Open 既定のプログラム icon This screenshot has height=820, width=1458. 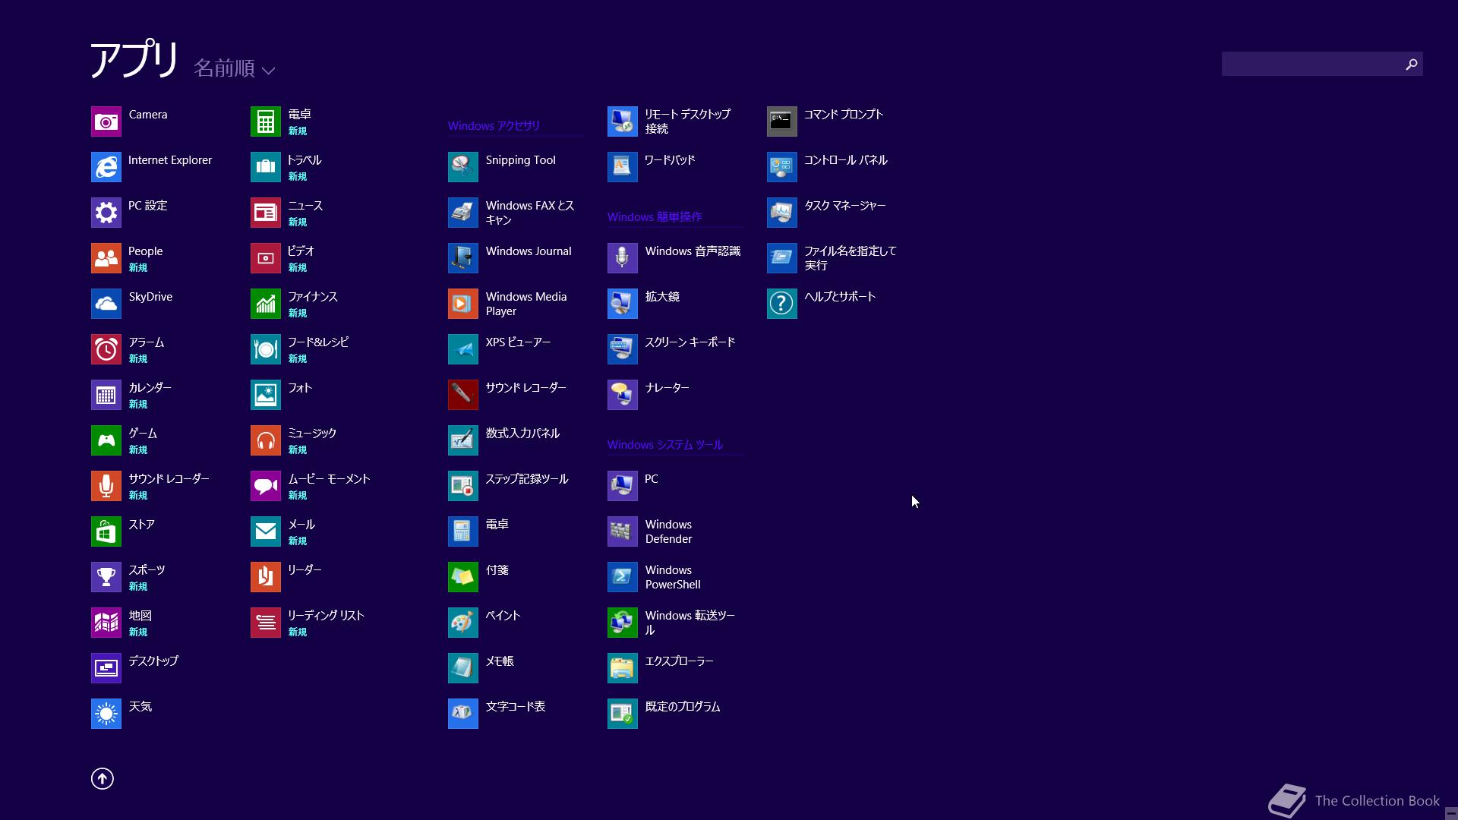pos(623,714)
